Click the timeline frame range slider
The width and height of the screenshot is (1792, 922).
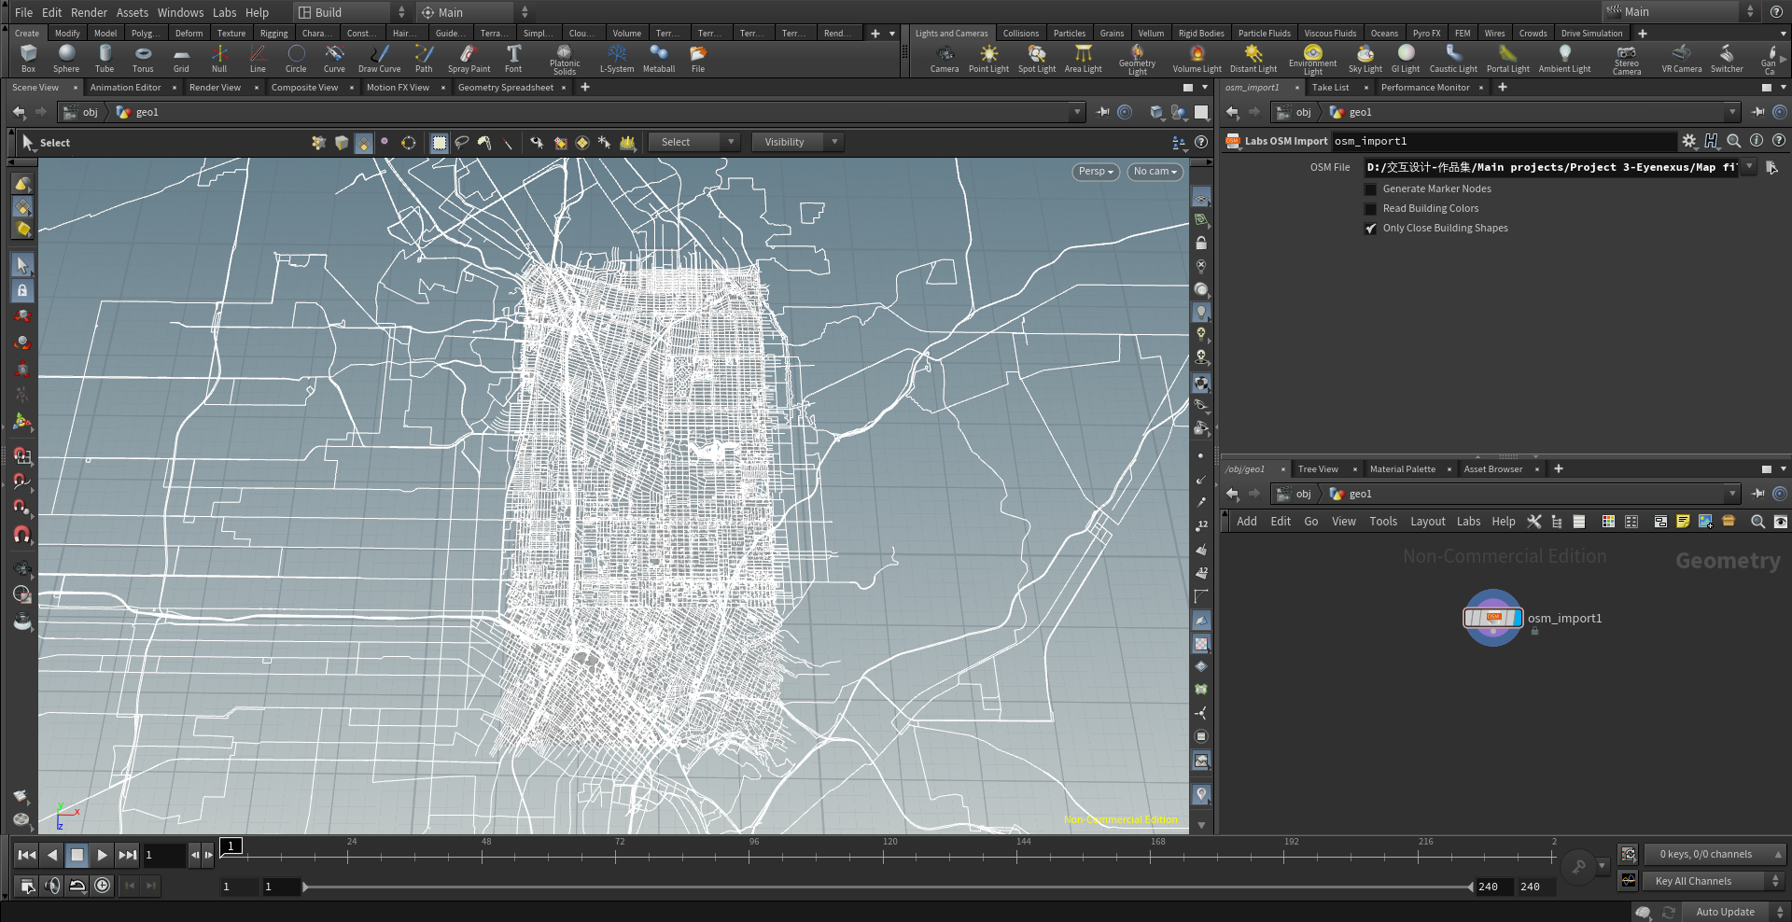(887, 887)
